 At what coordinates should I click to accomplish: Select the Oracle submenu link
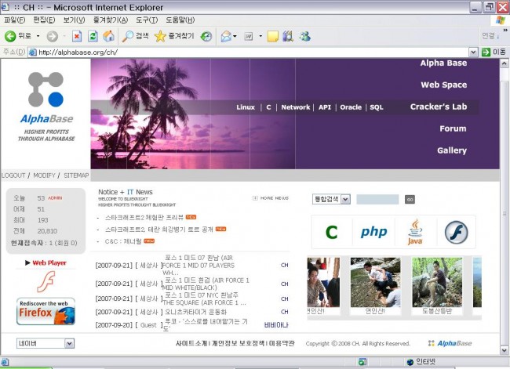(x=351, y=107)
